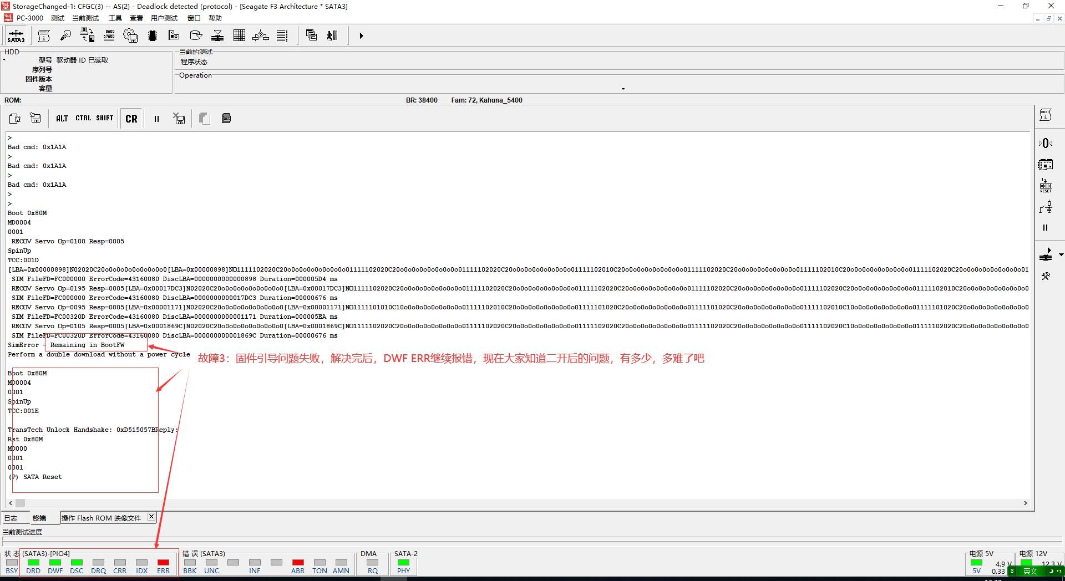Viewport: 1065px width, 581px height.
Task: Open the Operation dropdown arrow
Action: pos(623,89)
